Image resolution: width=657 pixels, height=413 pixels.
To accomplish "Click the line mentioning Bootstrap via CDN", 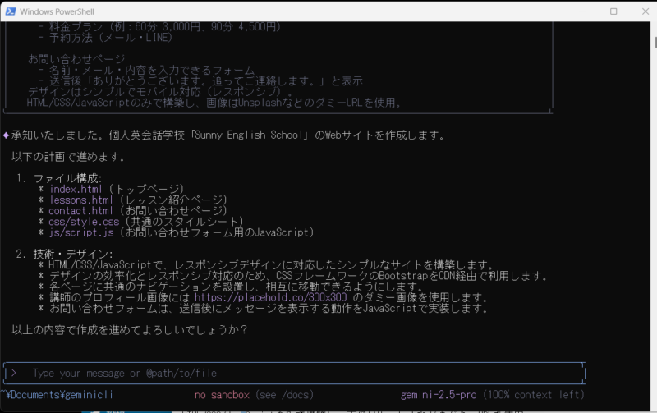I will coord(298,276).
